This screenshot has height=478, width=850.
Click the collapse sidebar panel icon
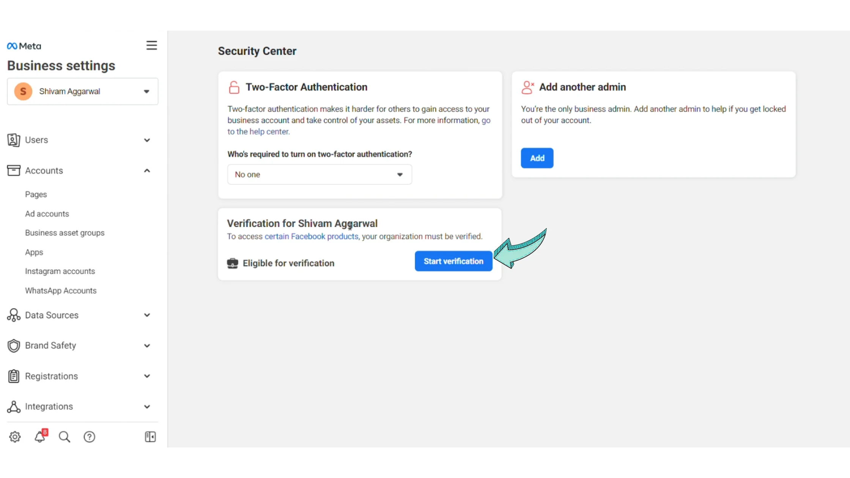[x=150, y=437]
